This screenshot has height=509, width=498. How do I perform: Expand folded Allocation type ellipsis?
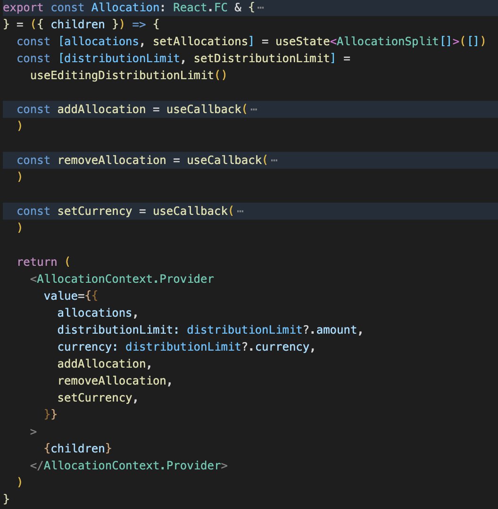click(x=260, y=8)
